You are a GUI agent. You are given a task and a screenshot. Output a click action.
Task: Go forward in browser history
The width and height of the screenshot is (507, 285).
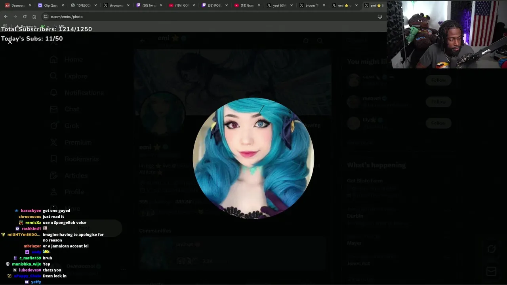[x=15, y=17]
